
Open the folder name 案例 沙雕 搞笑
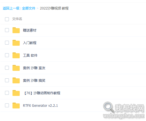34,80
